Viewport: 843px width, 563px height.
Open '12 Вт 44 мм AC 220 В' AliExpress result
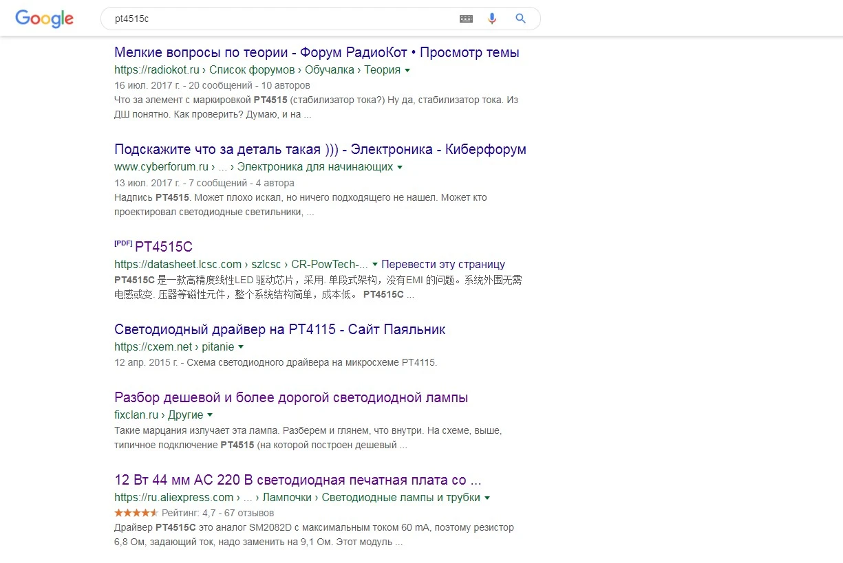(x=297, y=480)
